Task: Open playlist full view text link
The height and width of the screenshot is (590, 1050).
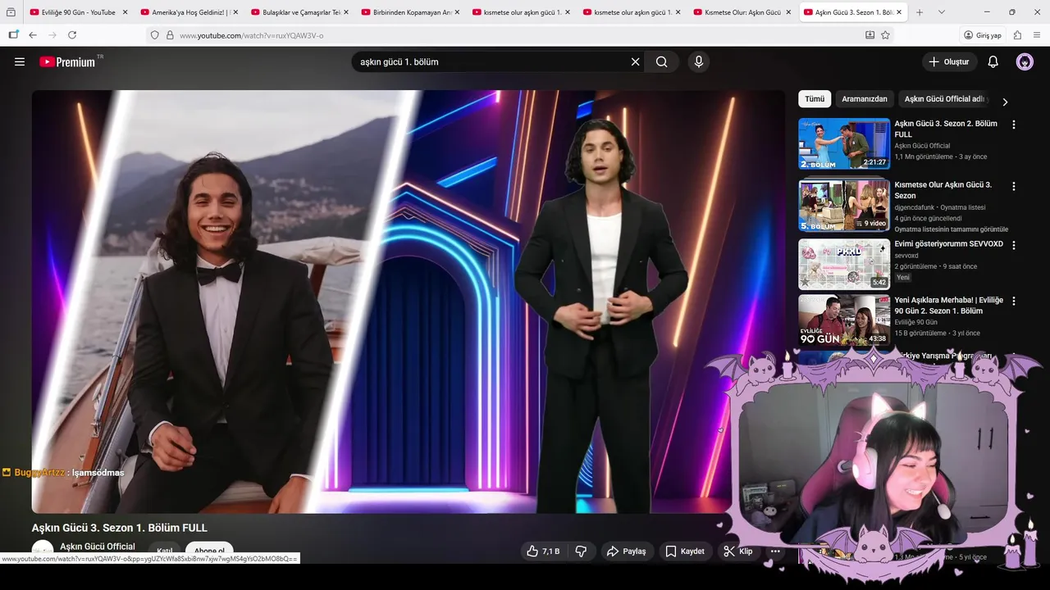Action: tap(952, 229)
